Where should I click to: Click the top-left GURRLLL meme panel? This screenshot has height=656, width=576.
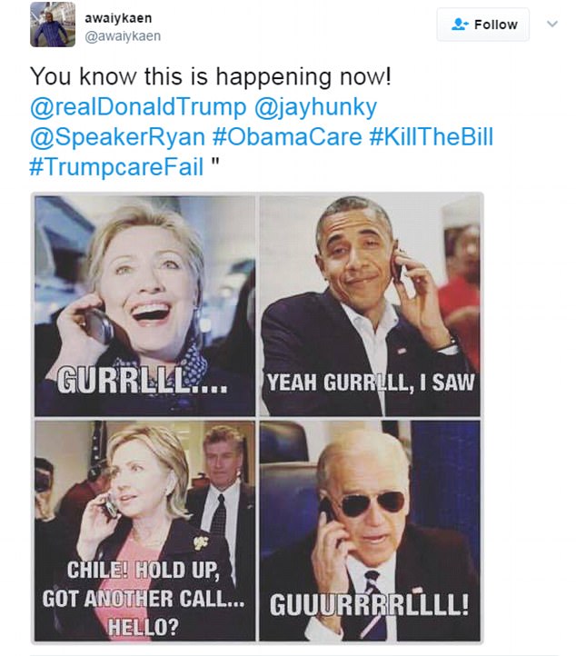144,306
